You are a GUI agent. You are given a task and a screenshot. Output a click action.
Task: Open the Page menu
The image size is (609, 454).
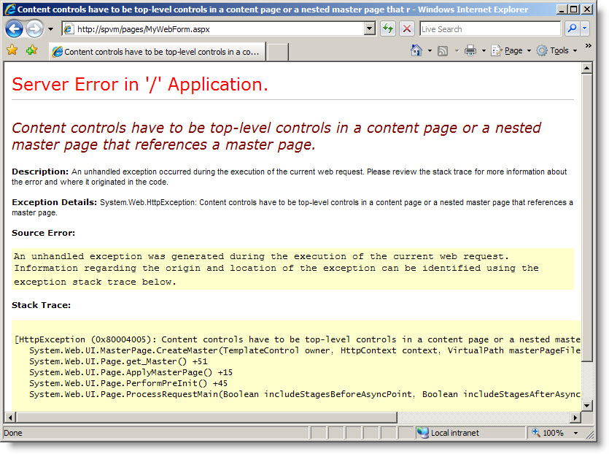pos(513,50)
